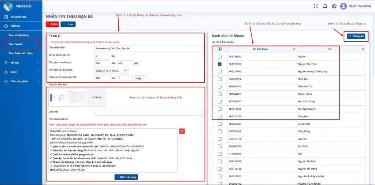This screenshot has width=375, height=185.
Task: Check the box for Thư Kỳ account
Action: 219,57
